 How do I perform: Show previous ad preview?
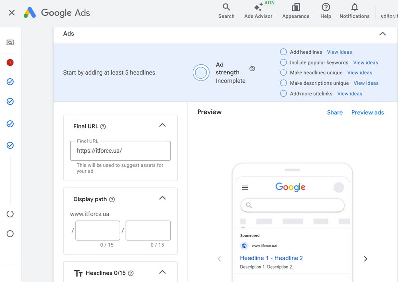click(x=219, y=259)
